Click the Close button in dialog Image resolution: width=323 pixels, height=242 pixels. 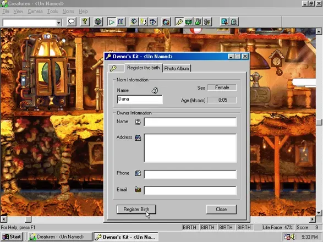click(x=221, y=209)
